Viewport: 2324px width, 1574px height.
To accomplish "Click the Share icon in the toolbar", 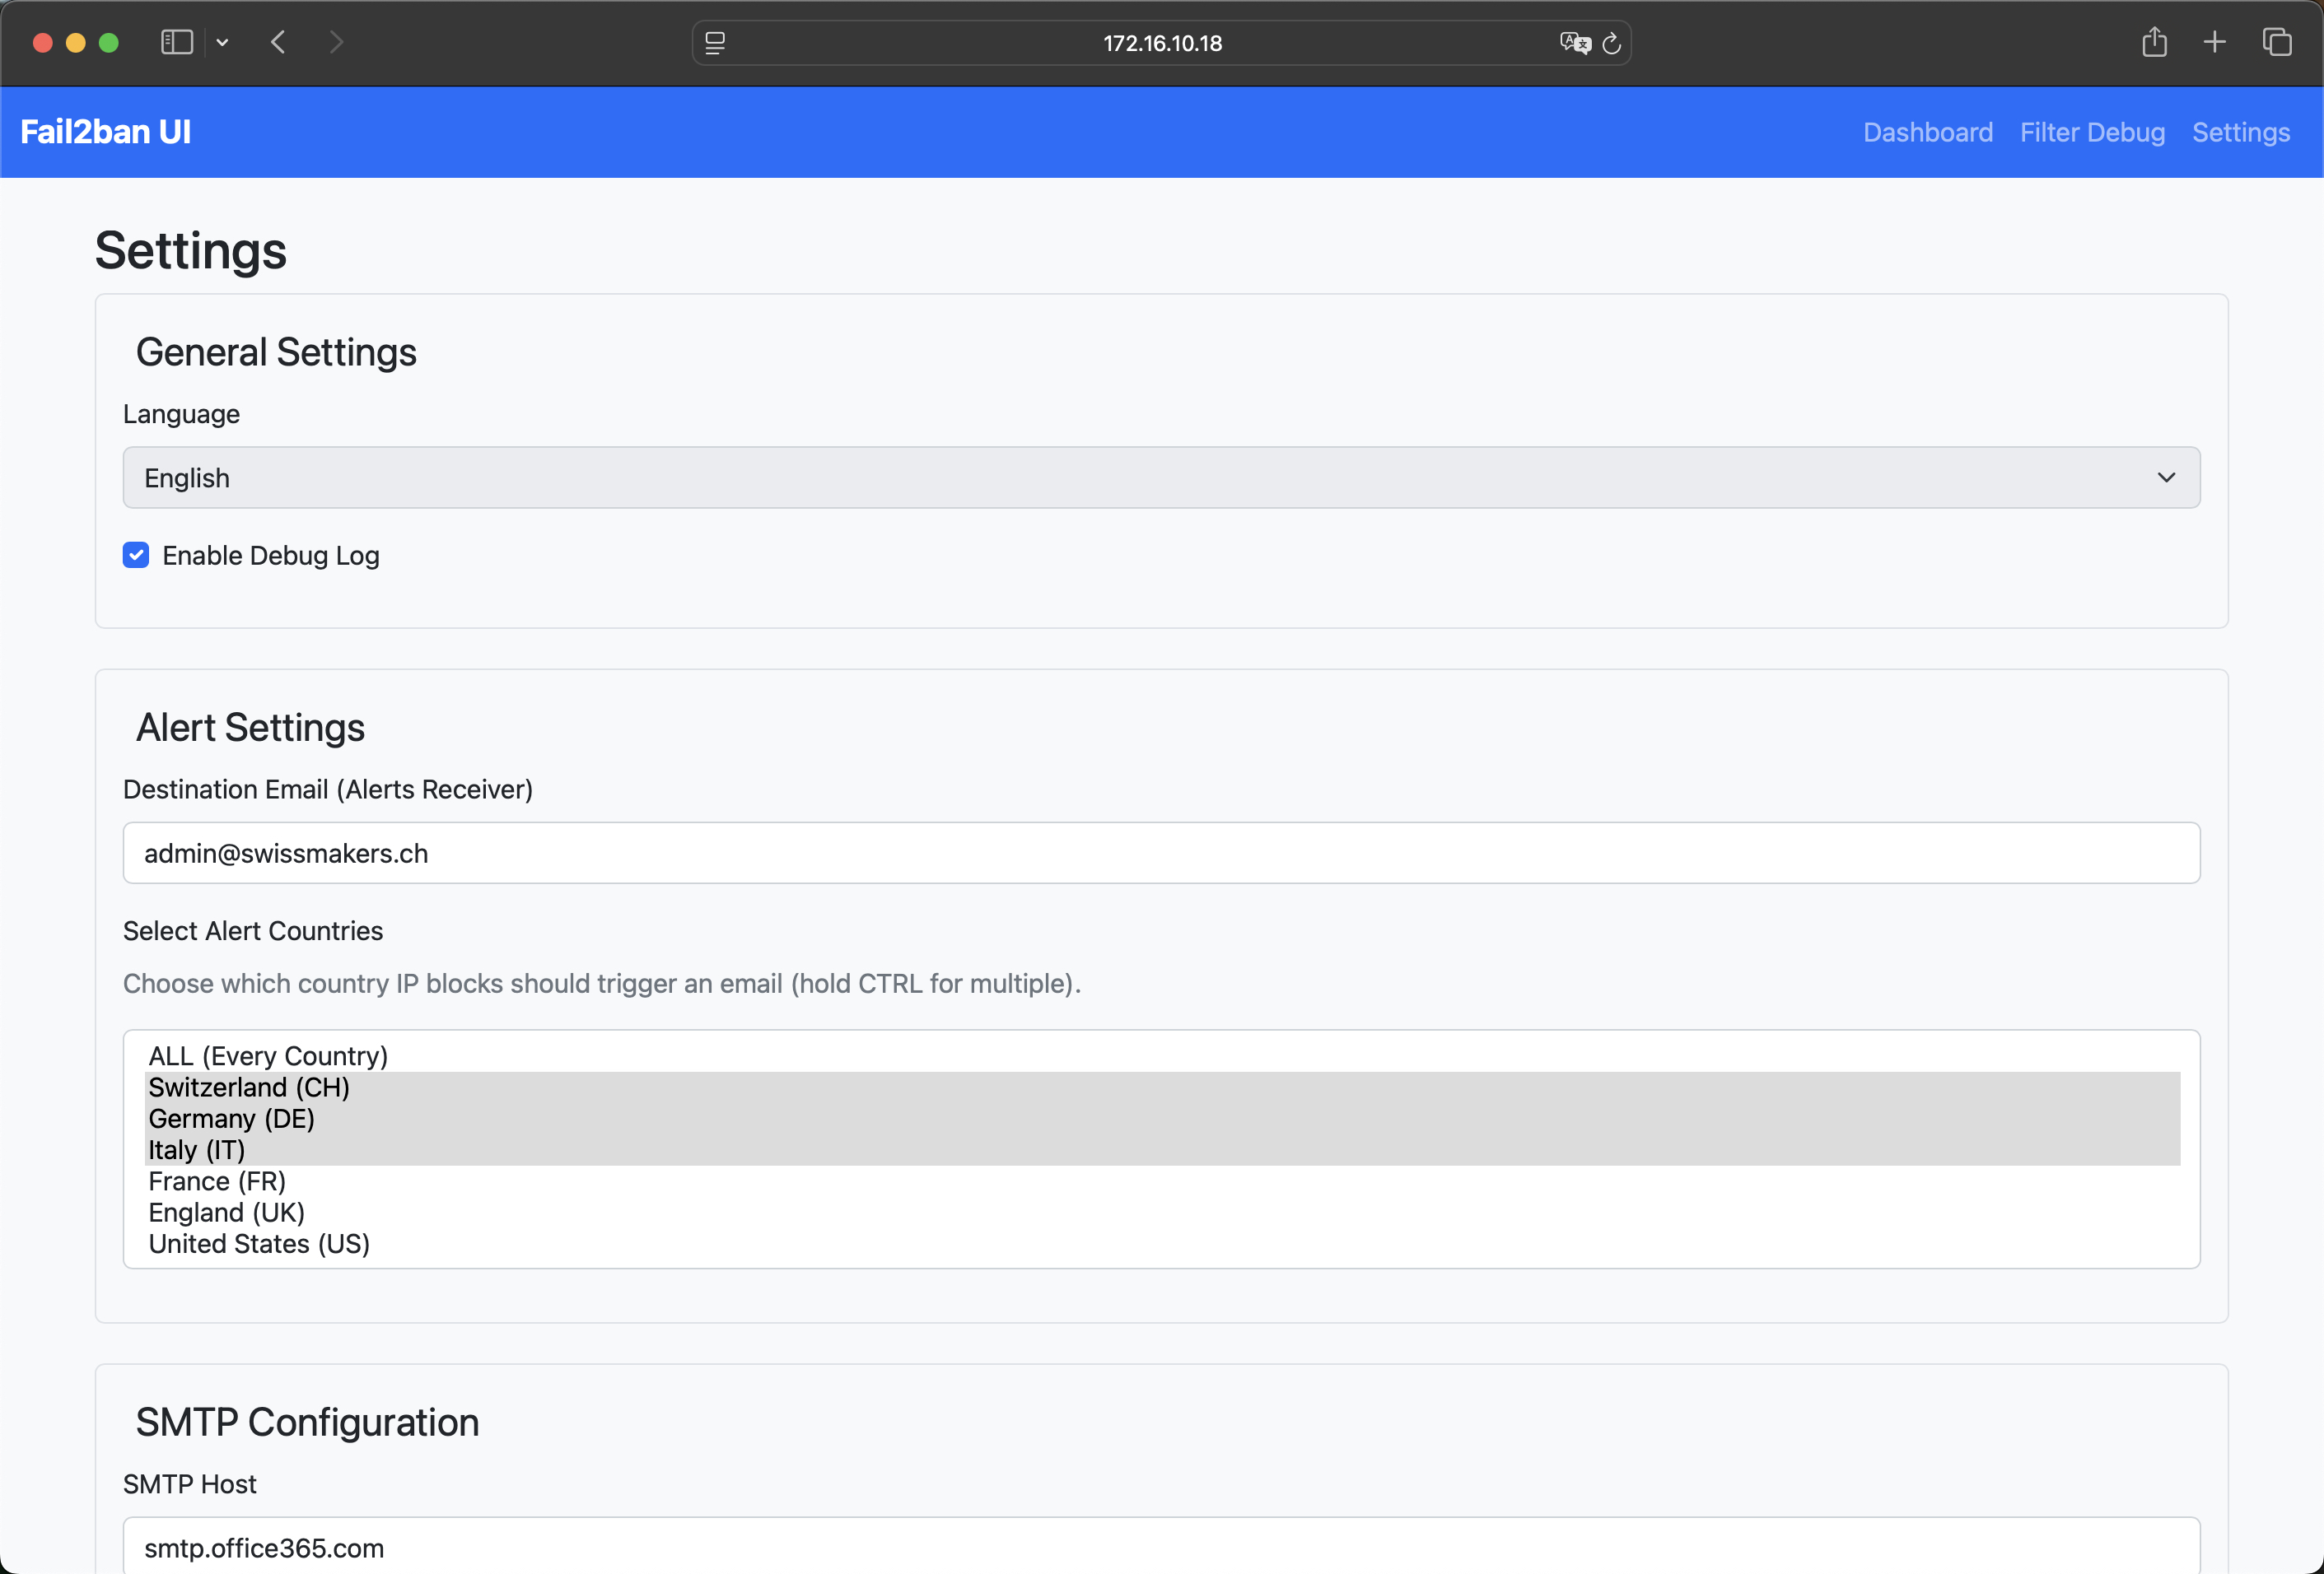I will click(2154, 42).
